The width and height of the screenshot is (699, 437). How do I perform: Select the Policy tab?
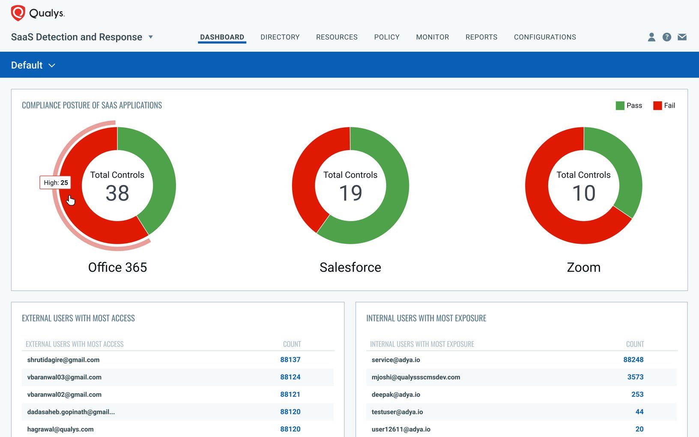(386, 37)
